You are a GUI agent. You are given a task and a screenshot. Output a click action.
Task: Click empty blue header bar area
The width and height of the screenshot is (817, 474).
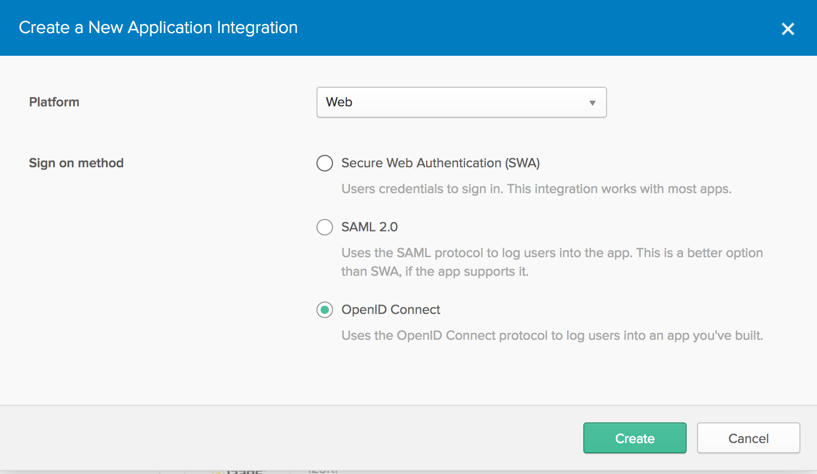(517, 28)
